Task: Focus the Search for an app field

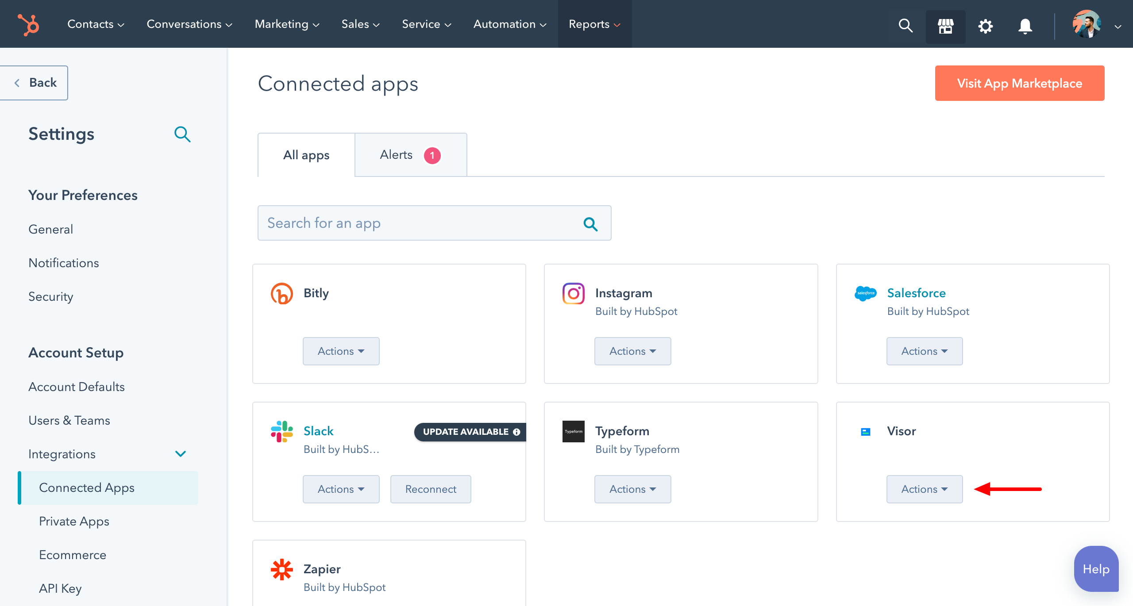Action: [x=434, y=223]
